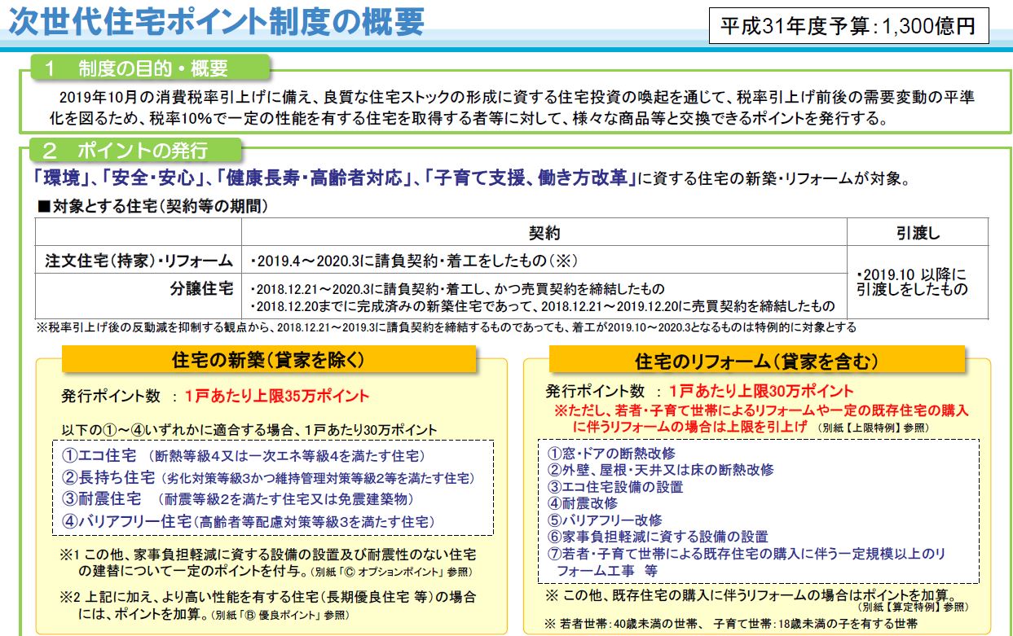Click the note starting "※2 上記に加え"
This screenshot has width=1013, height=636.
pyautogui.click(x=268, y=604)
